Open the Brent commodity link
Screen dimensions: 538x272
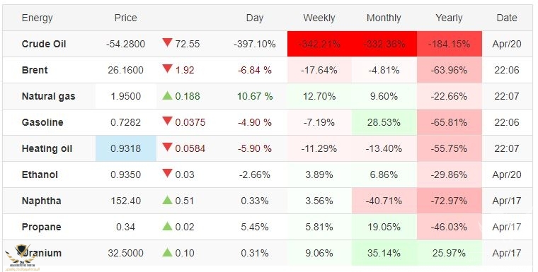pyautogui.click(x=35, y=70)
